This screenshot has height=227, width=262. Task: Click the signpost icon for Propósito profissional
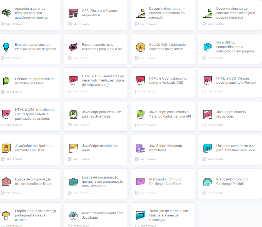(x=6, y=215)
